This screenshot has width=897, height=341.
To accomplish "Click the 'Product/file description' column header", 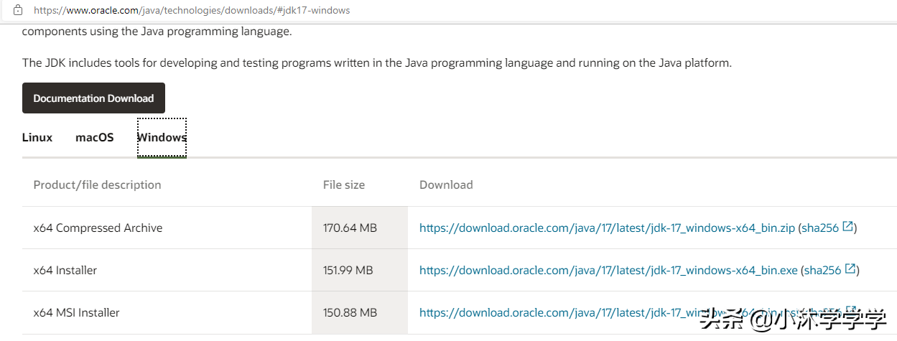I will [x=97, y=184].
